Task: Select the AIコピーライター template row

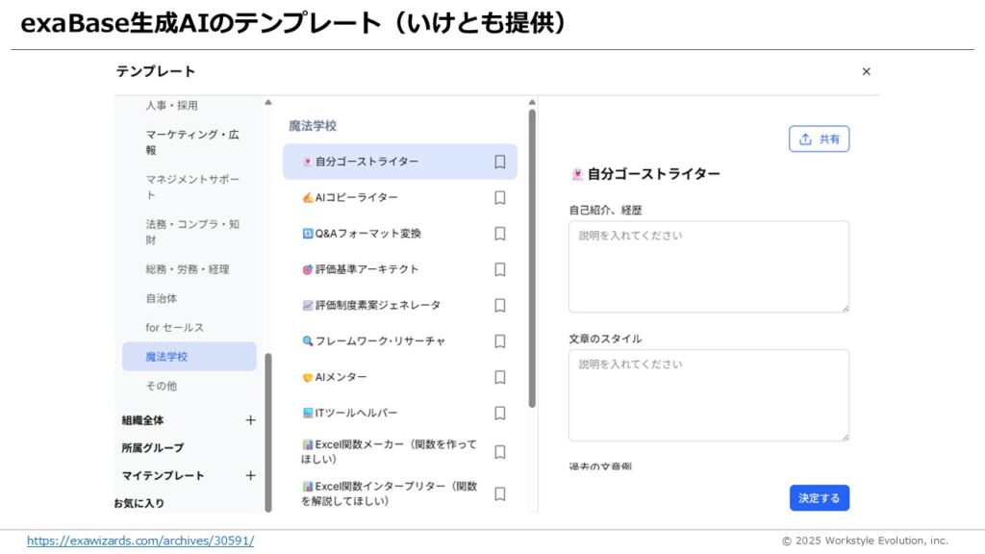Action: tap(400, 198)
